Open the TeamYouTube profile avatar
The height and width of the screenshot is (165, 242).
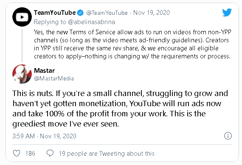coord(22,17)
